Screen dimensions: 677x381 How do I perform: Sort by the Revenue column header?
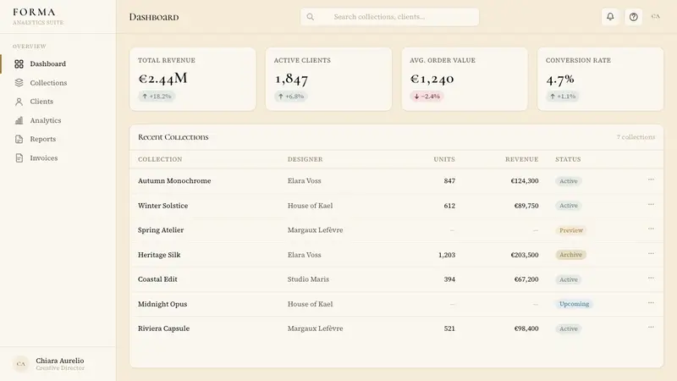[x=522, y=159]
